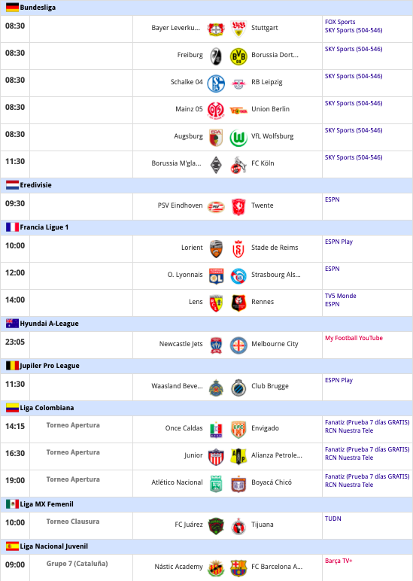The width and height of the screenshot is (413, 581).
Task: Click the Melbourne City logo
Action: (x=238, y=345)
